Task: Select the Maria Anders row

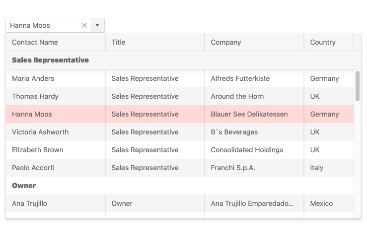Action: tap(33, 78)
